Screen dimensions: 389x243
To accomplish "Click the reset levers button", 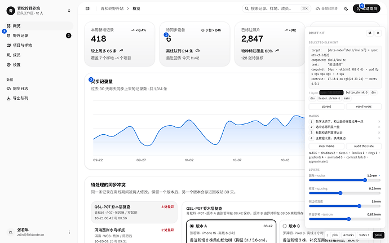I will (364, 107).
